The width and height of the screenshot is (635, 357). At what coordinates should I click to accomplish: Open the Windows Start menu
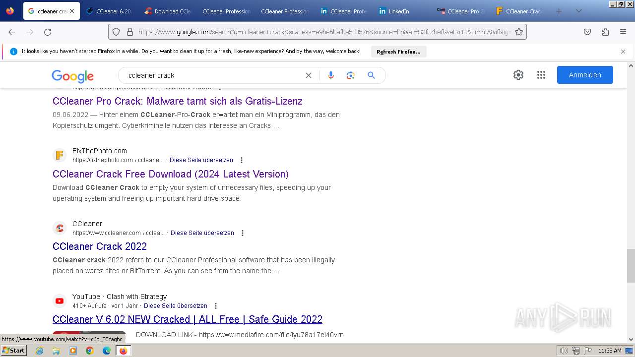(x=13, y=351)
